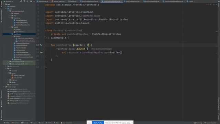Image resolution: width=220 pixels, height=124 pixels.
Task: Select PostApi file in project tree
Action: pyautogui.click(x=17, y=29)
